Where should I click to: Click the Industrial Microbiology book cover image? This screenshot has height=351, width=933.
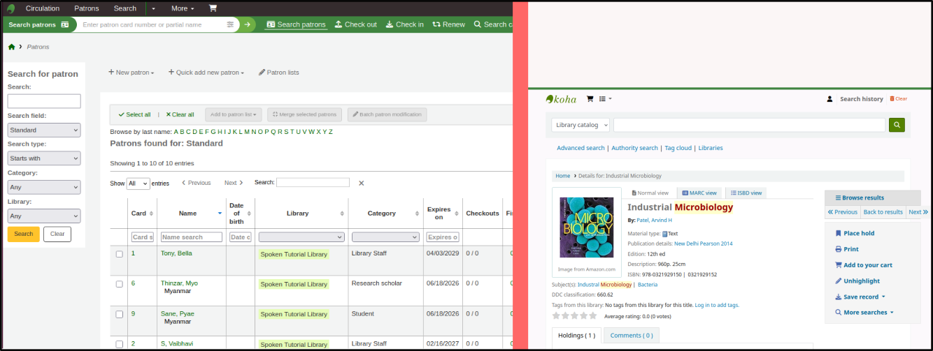pos(586,227)
